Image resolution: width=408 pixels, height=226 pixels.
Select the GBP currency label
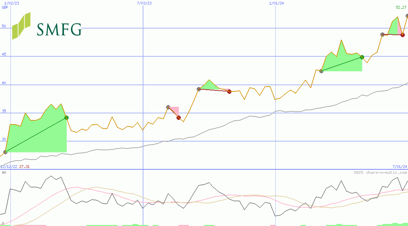5,7
